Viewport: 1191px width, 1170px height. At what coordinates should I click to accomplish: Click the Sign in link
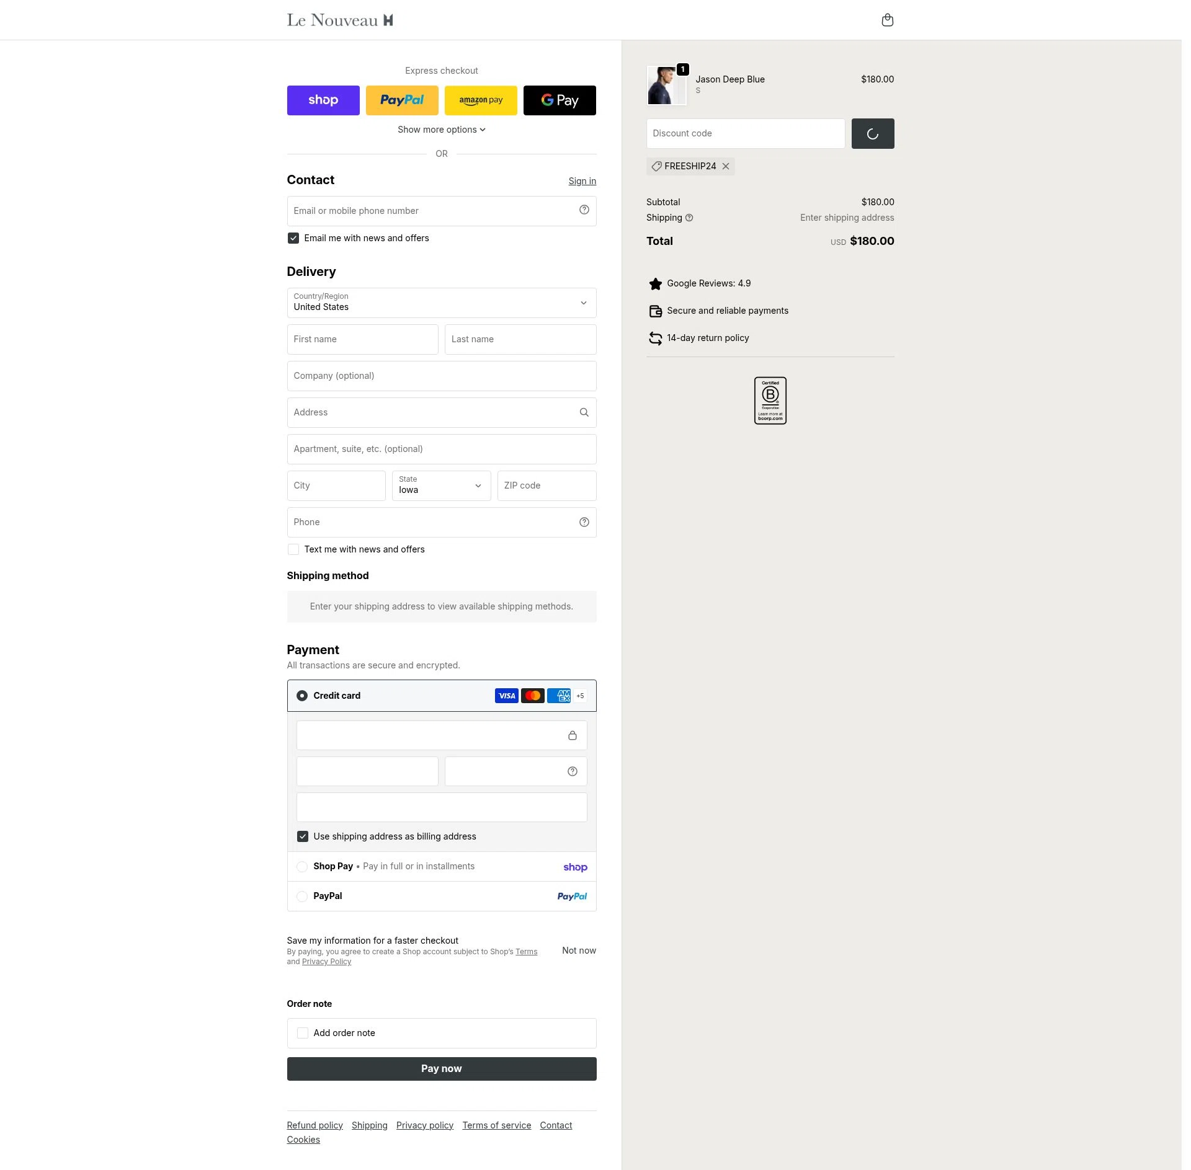(582, 181)
